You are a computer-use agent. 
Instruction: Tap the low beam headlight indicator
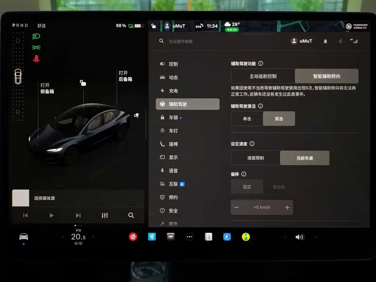(x=36, y=36)
